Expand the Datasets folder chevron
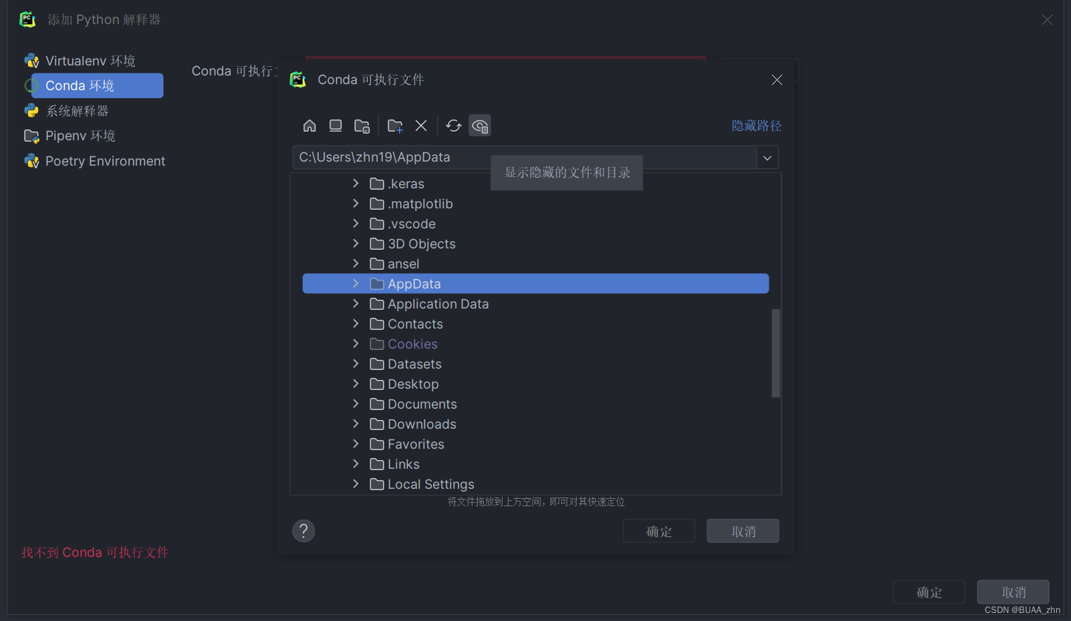This screenshot has height=621, width=1071. (356, 363)
